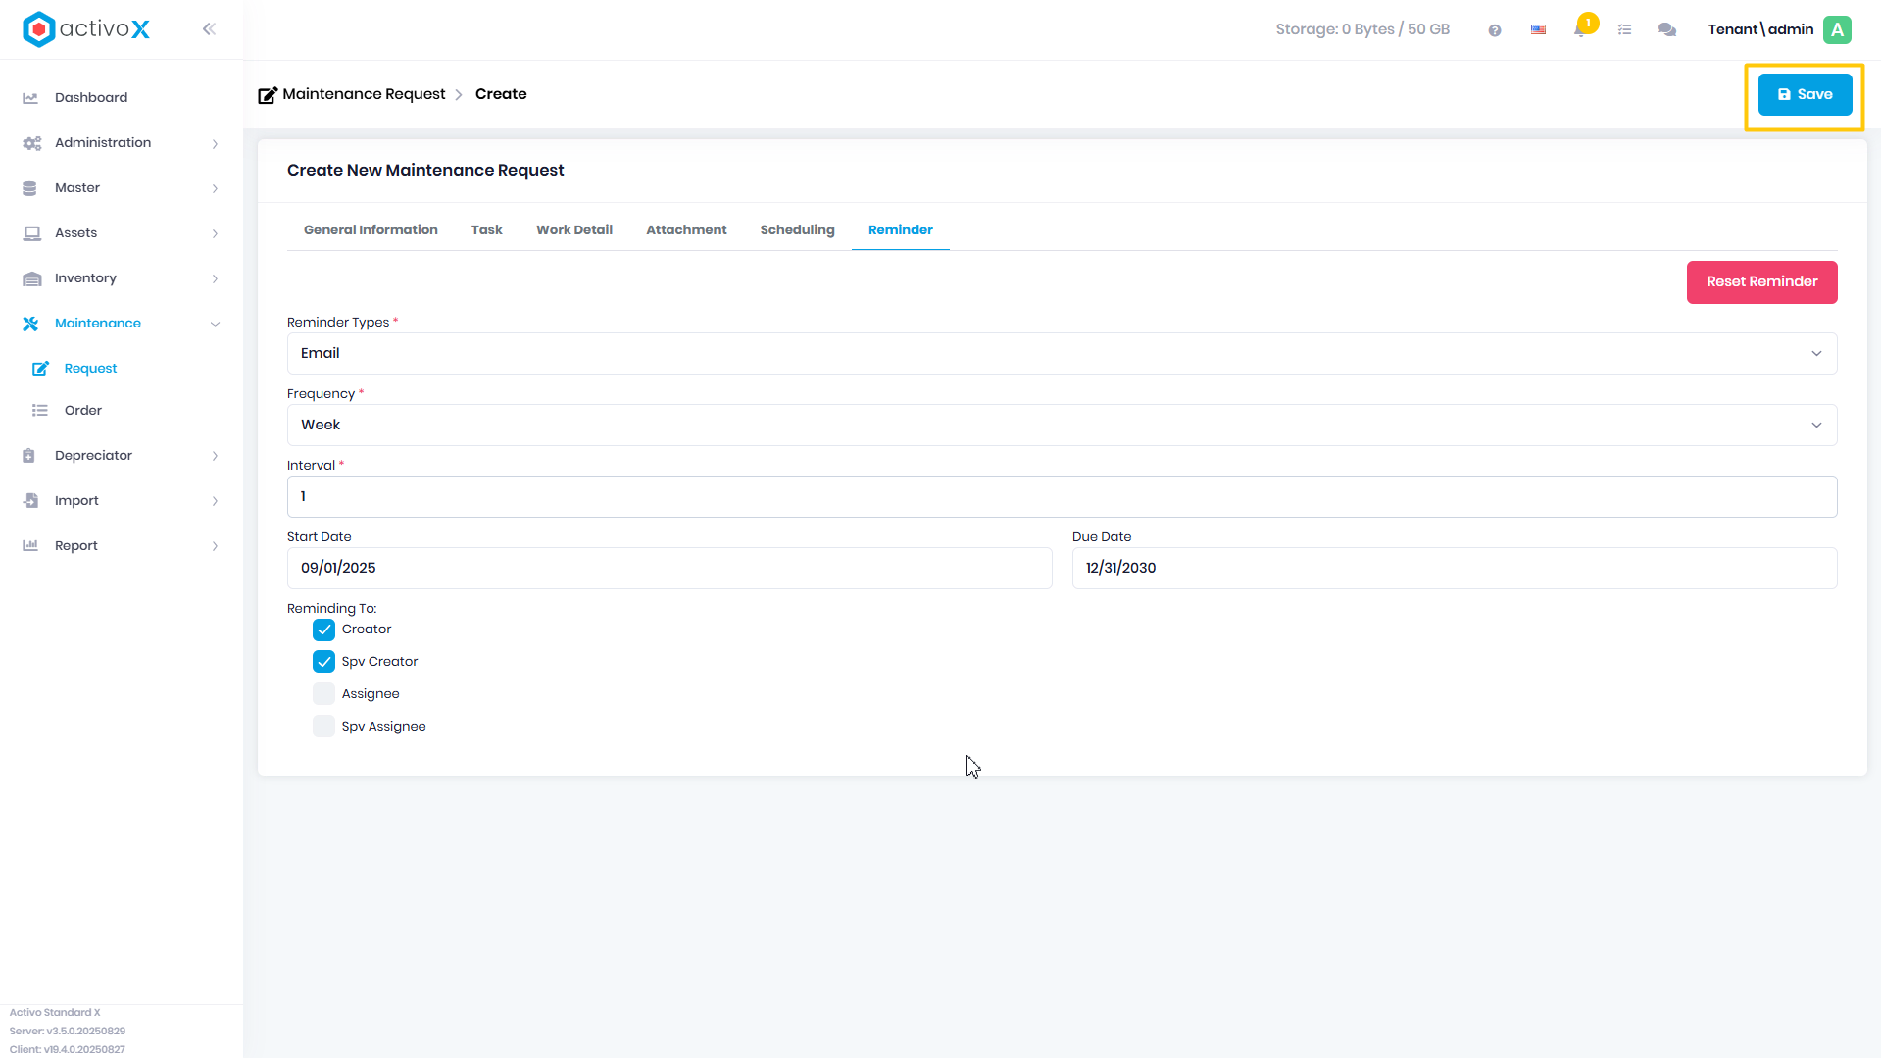Click the Report bar chart icon

pyautogui.click(x=30, y=546)
